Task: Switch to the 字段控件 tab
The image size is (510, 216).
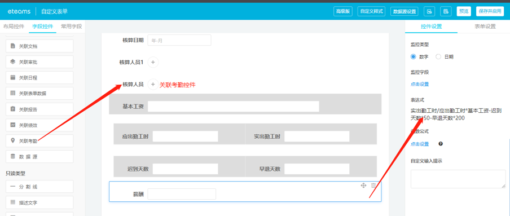Action: tap(43, 27)
